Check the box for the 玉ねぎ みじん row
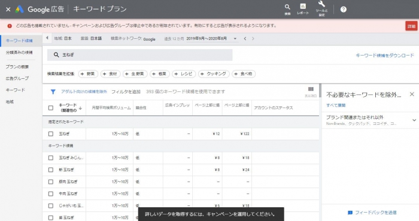This screenshot has height=221, width=419. (51, 158)
